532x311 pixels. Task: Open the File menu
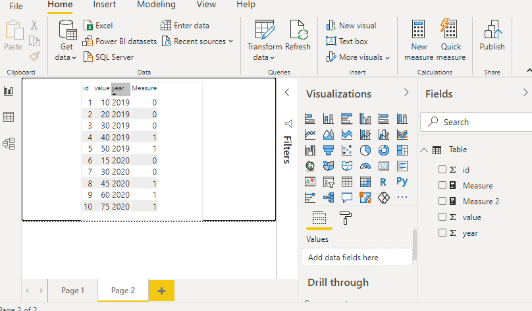tap(16, 6)
